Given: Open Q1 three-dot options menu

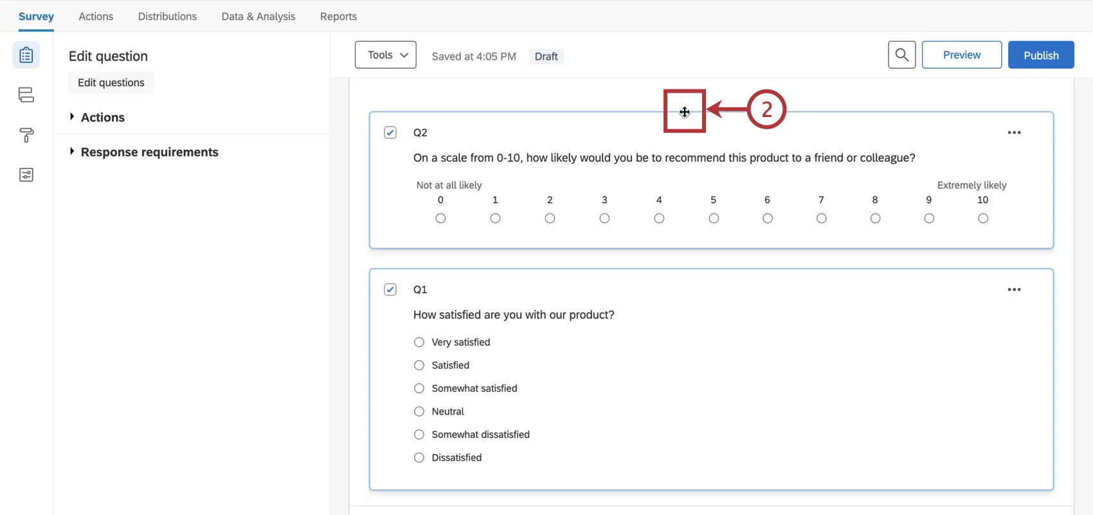Looking at the screenshot, I should (x=1014, y=289).
